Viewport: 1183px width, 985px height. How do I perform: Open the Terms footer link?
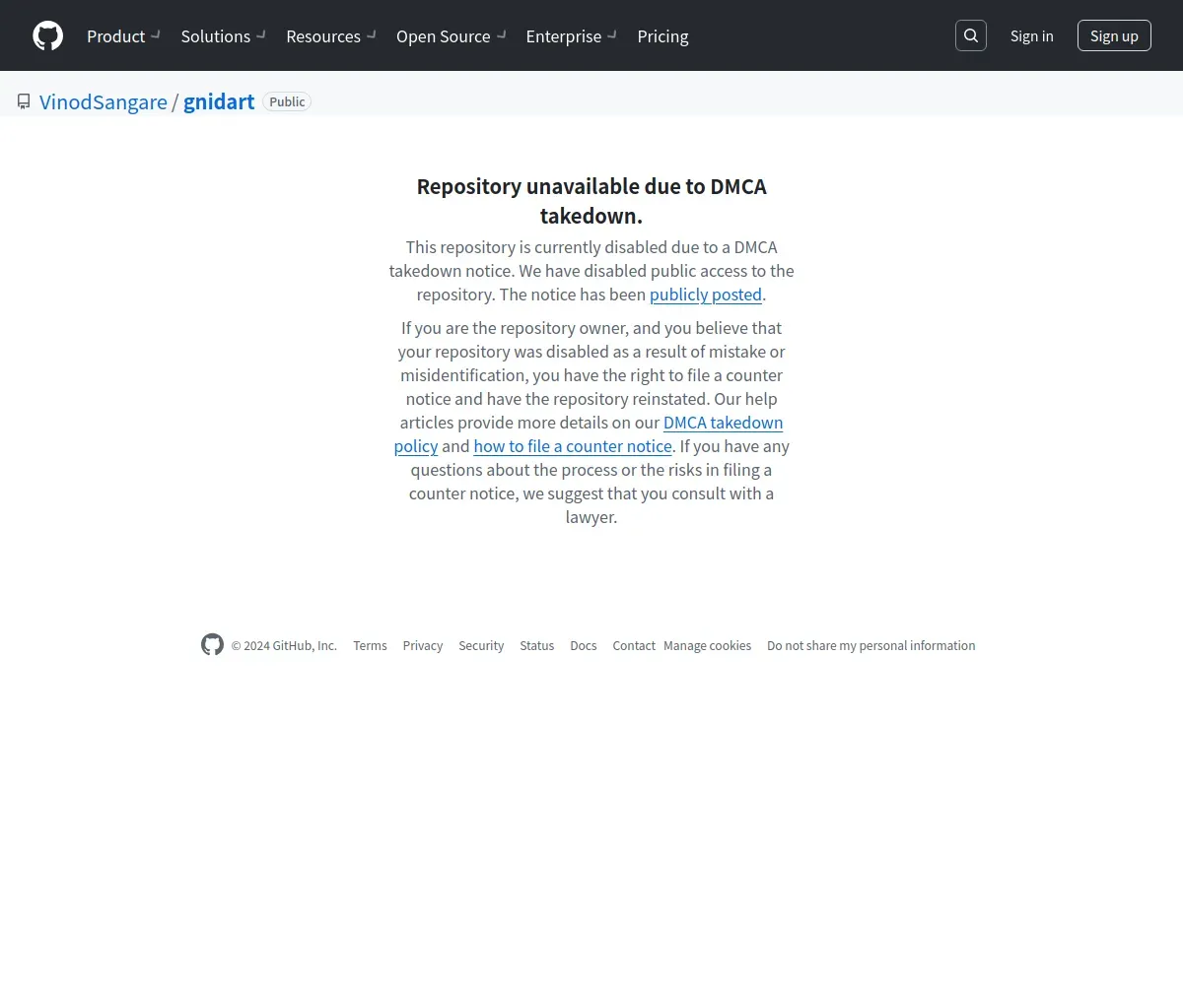pos(370,646)
